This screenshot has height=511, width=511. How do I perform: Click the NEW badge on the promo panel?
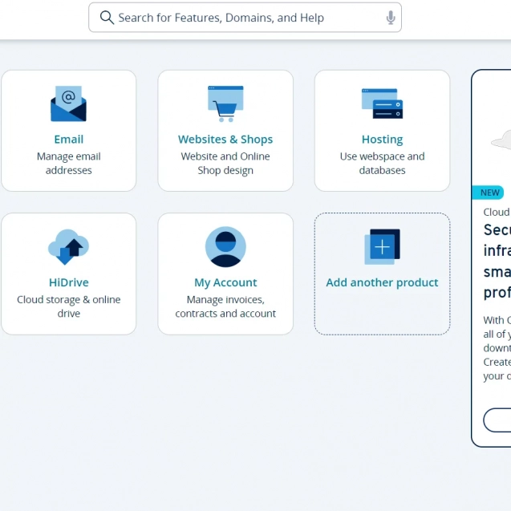pyautogui.click(x=489, y=193)
